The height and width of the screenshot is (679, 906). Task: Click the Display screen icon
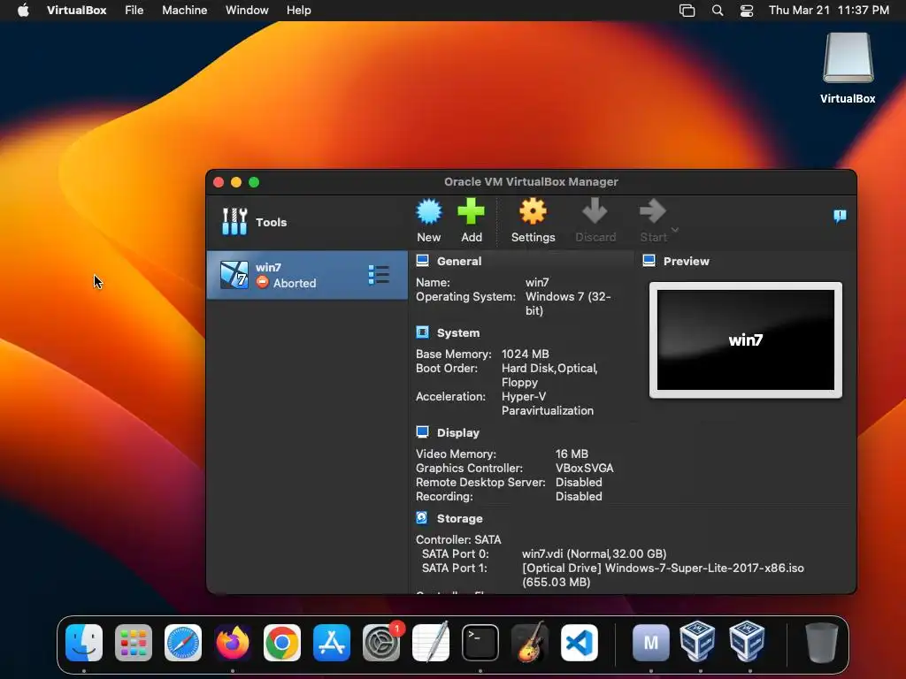click(422, 431)
